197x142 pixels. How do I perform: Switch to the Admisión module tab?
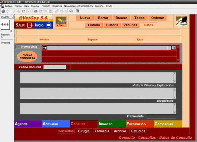56,124
